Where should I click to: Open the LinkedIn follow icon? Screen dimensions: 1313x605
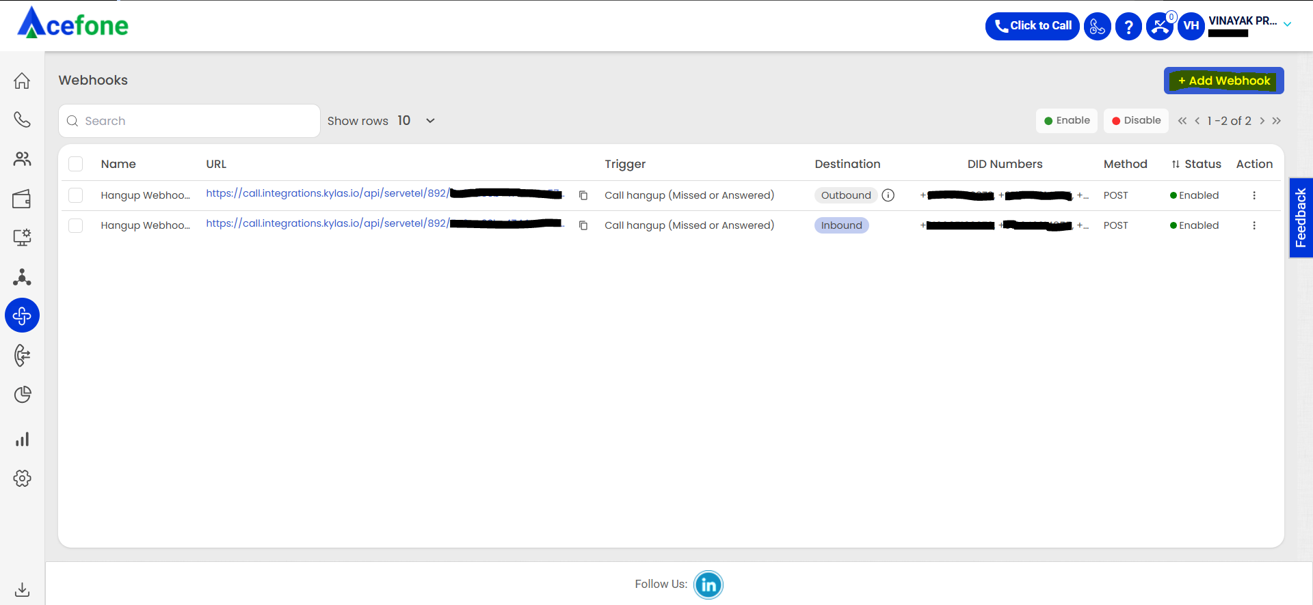(x=708, y=585)
